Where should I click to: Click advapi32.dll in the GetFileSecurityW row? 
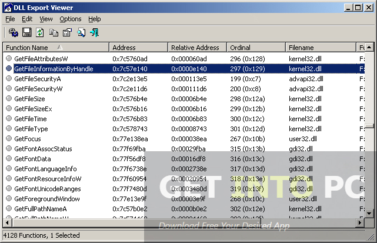pyautogui.click(x=306, y=89)
